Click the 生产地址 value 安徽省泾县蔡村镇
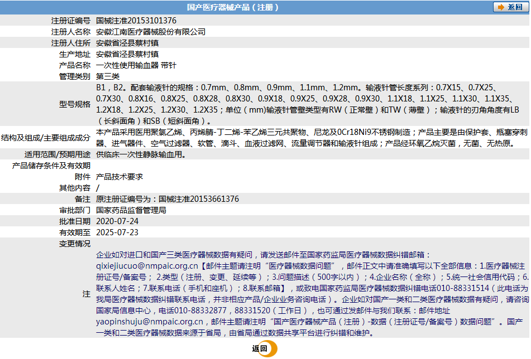The width and height of the screenshot is (531, 359). 127,54
